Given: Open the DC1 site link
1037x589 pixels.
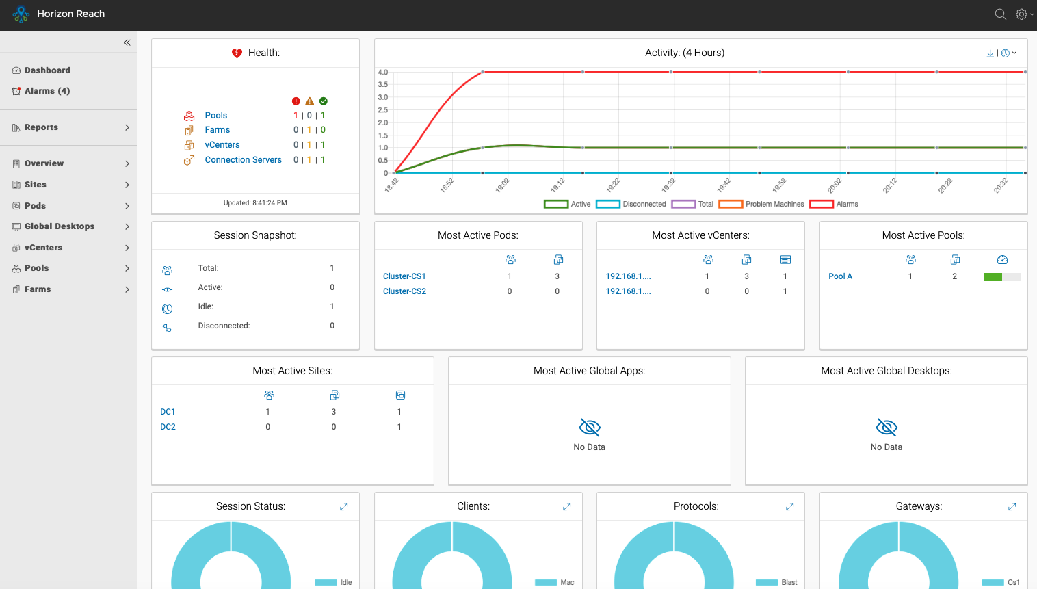Looking at the screenshot, I should pos(168,412).
